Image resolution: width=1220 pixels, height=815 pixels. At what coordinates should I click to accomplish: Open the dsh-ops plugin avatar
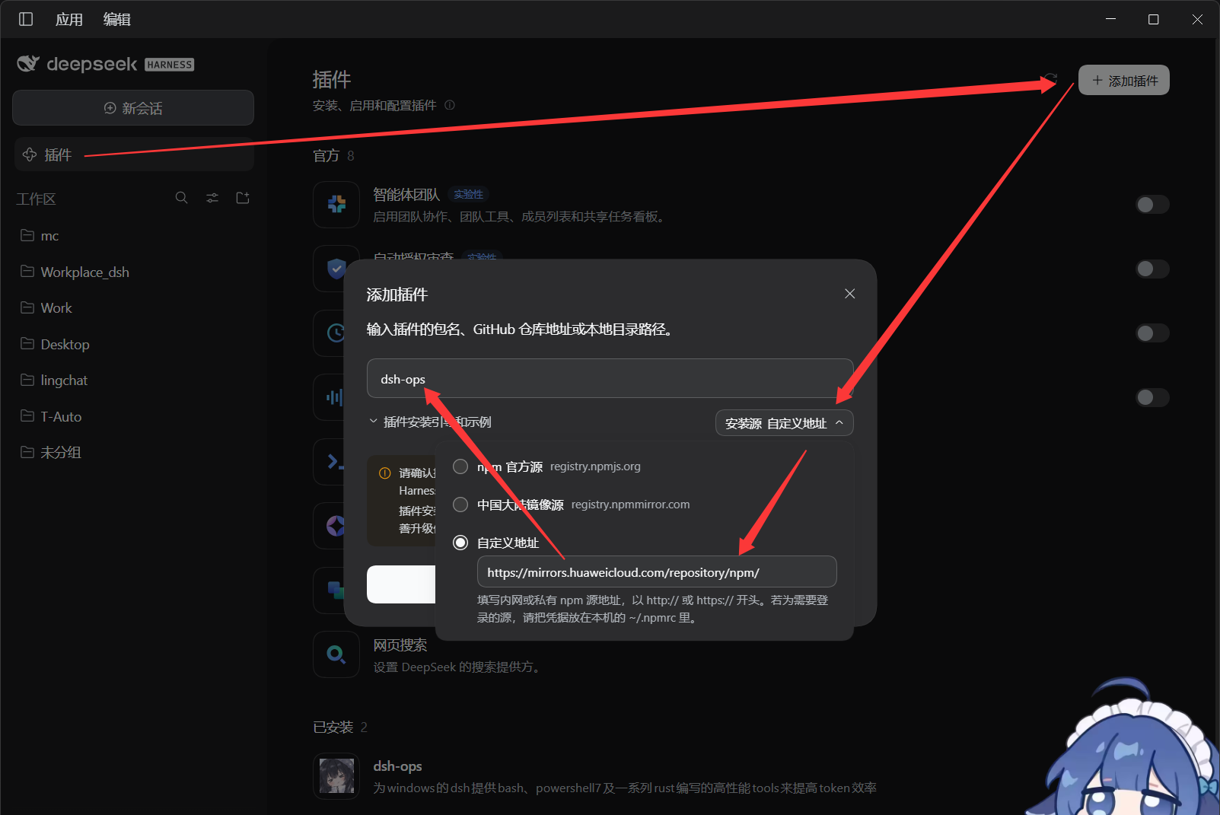click(336, 776)
